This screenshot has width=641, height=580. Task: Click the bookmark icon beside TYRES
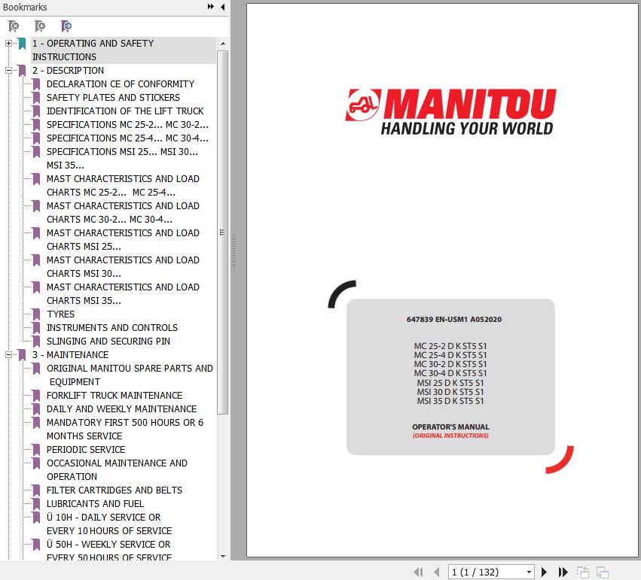click(36, 314)
